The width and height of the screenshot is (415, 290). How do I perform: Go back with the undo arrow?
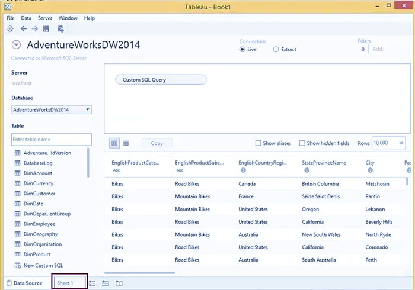pyautogui.click(x=24, y=29)
